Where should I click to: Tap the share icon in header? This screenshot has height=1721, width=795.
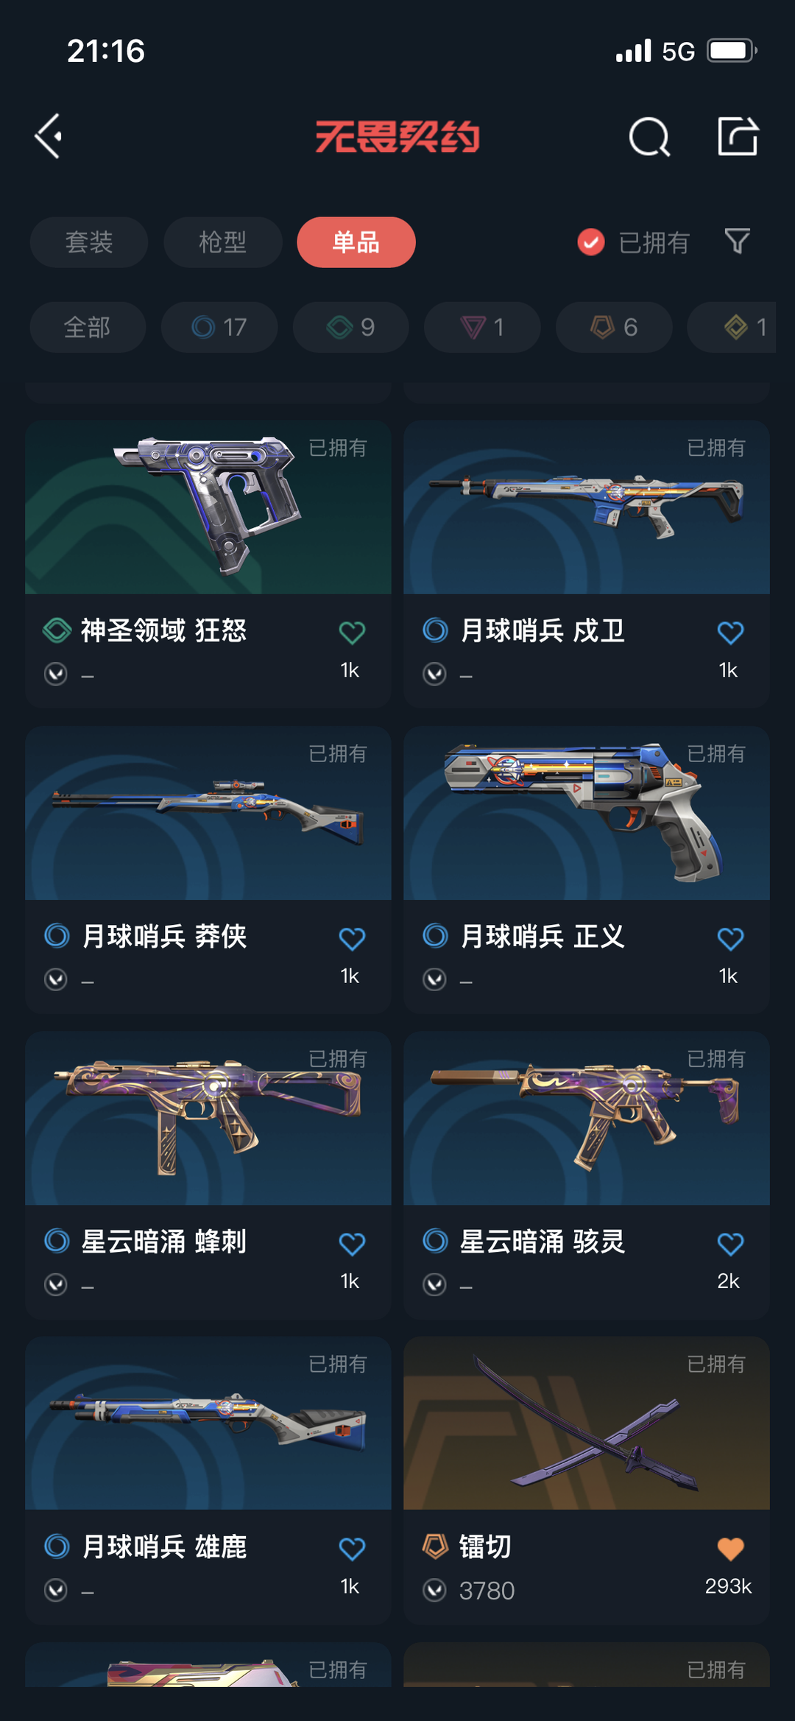(x=738, y=136)
